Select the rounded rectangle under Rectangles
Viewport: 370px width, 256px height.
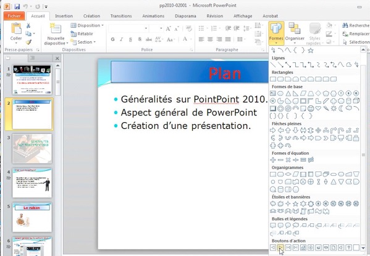tap(280, 79)
